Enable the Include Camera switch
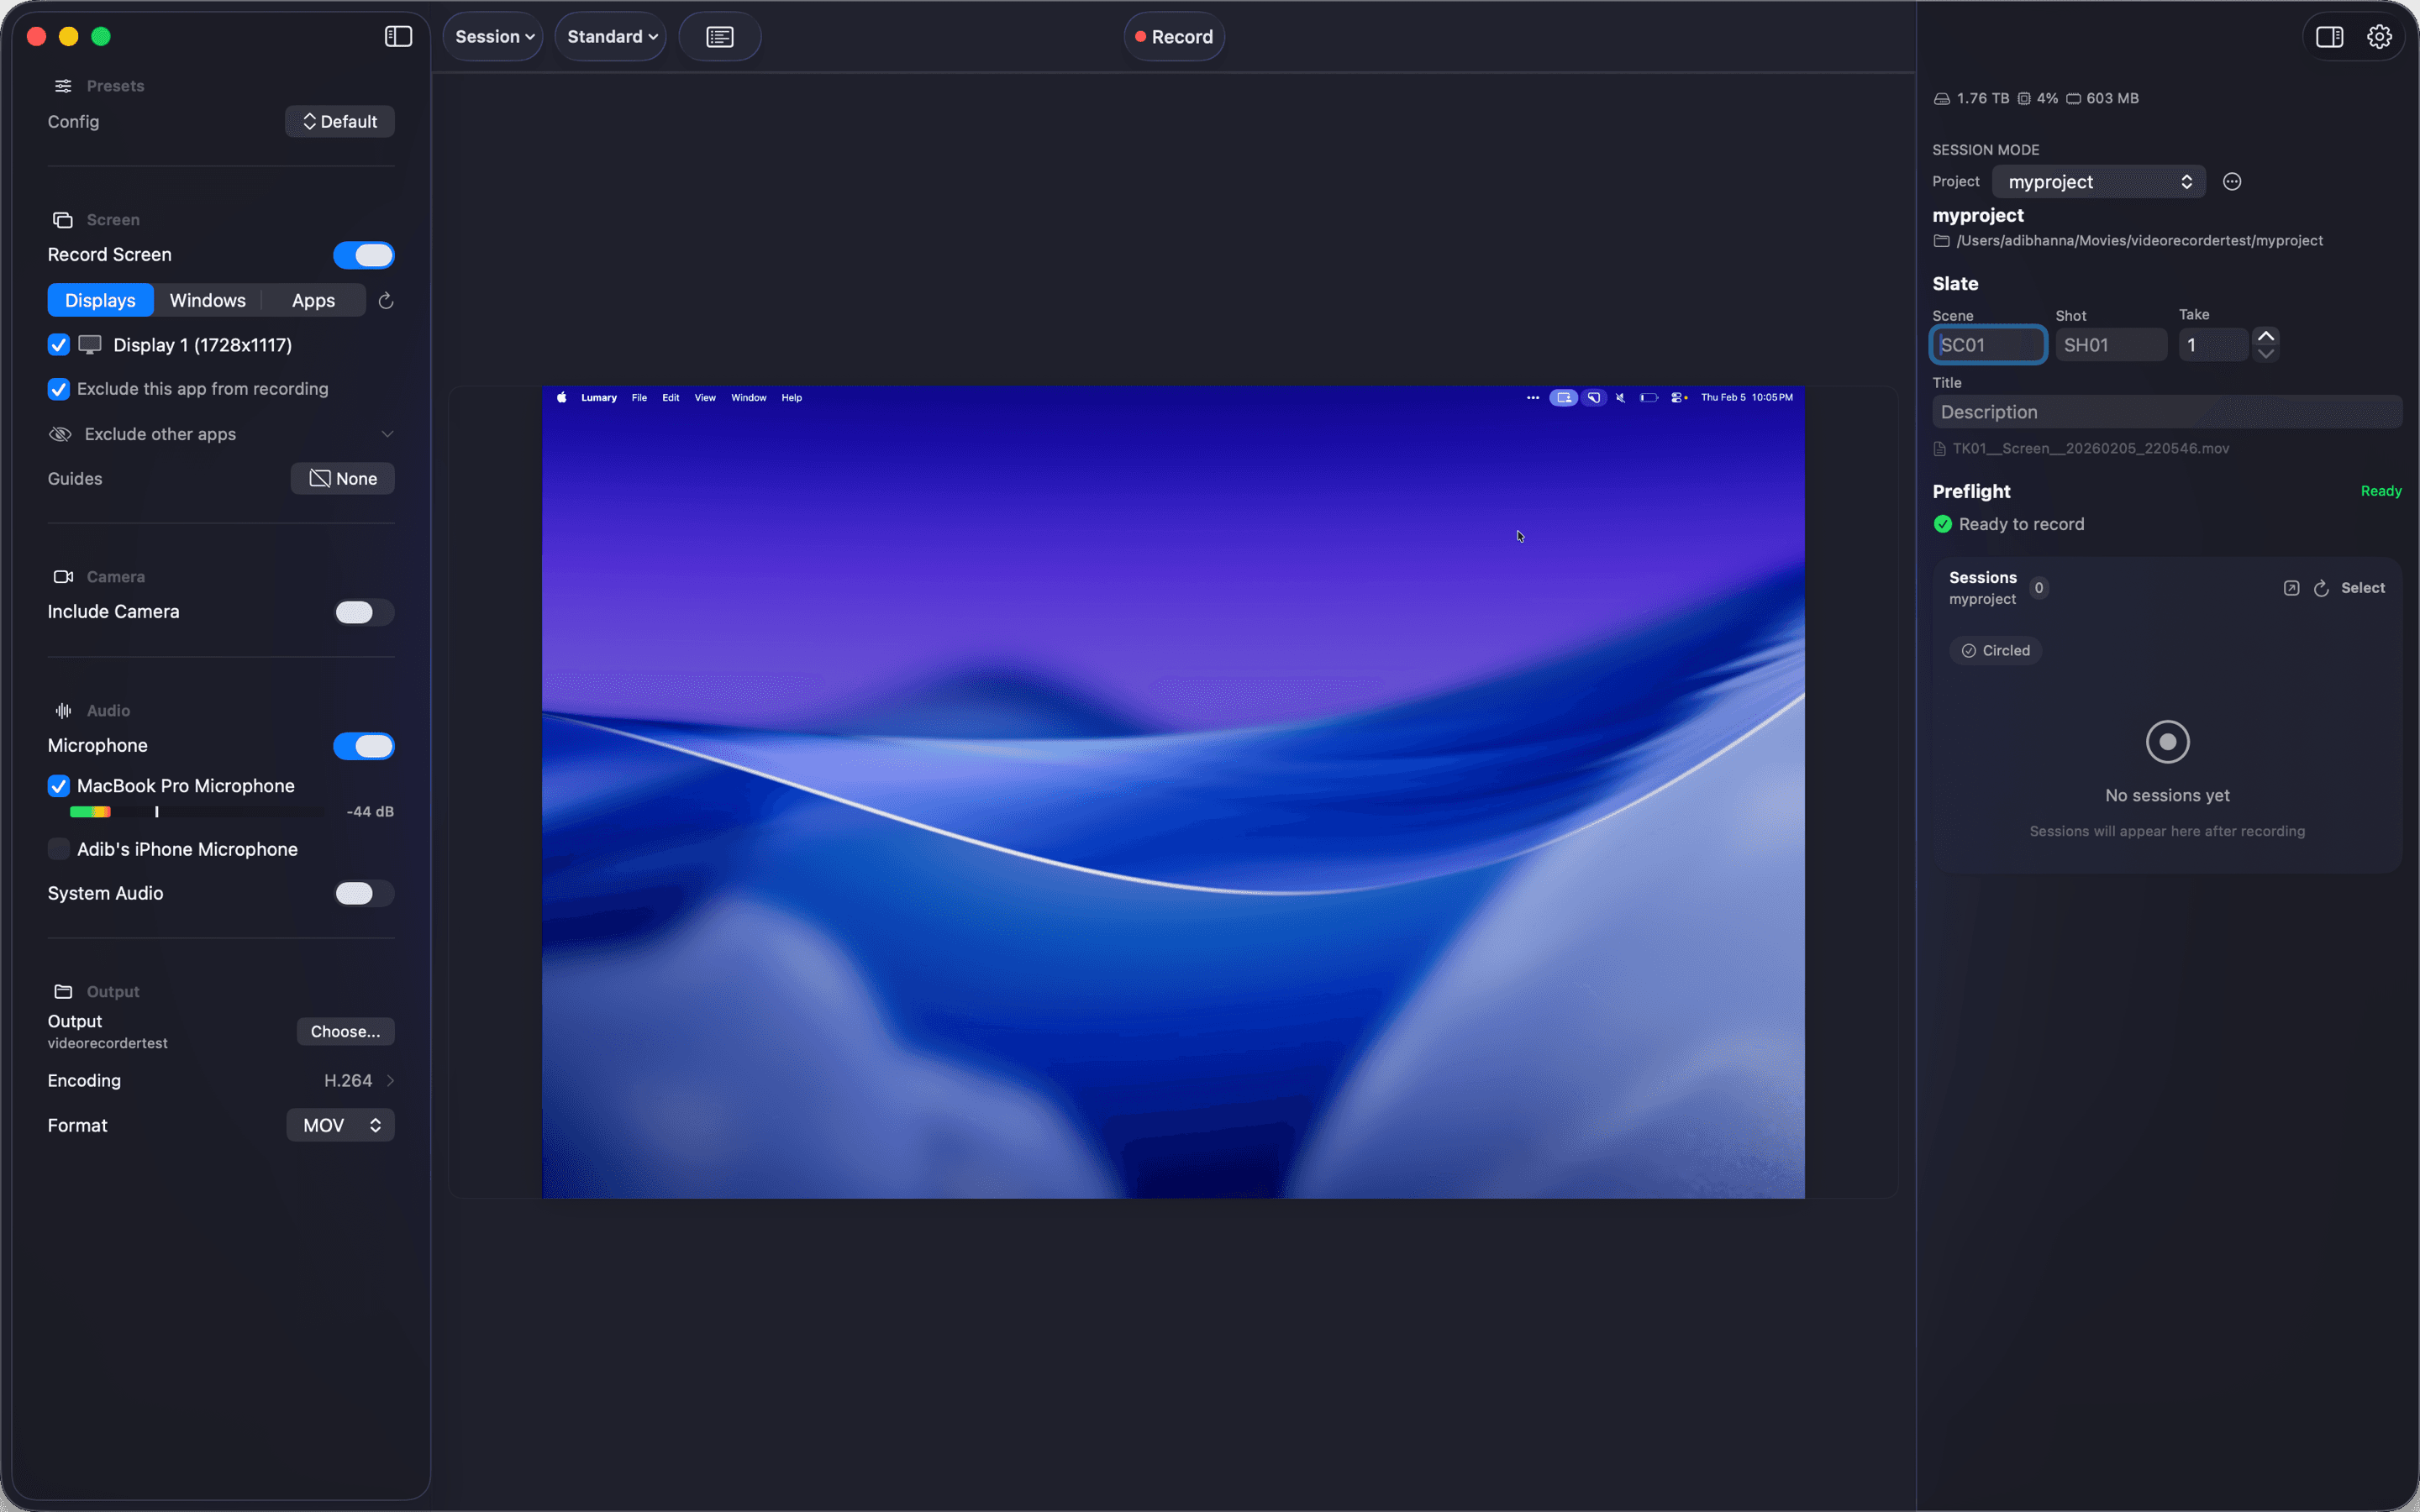The width and height of the screenshot is (2420, 1512). click(363, 612)
